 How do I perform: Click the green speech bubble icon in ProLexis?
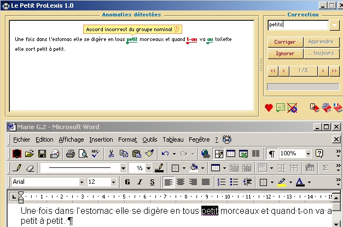(281, 108)
